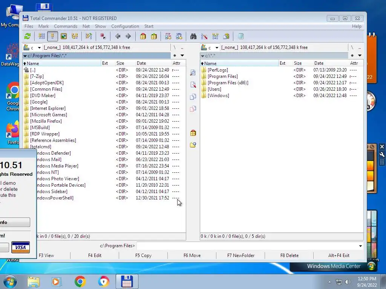Open the Commands menu
Viewport: 386px width, 289px height.
tap(66, 26)
